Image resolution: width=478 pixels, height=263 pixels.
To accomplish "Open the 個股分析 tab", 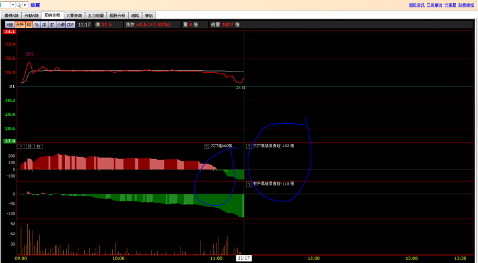I will (118, 15).
